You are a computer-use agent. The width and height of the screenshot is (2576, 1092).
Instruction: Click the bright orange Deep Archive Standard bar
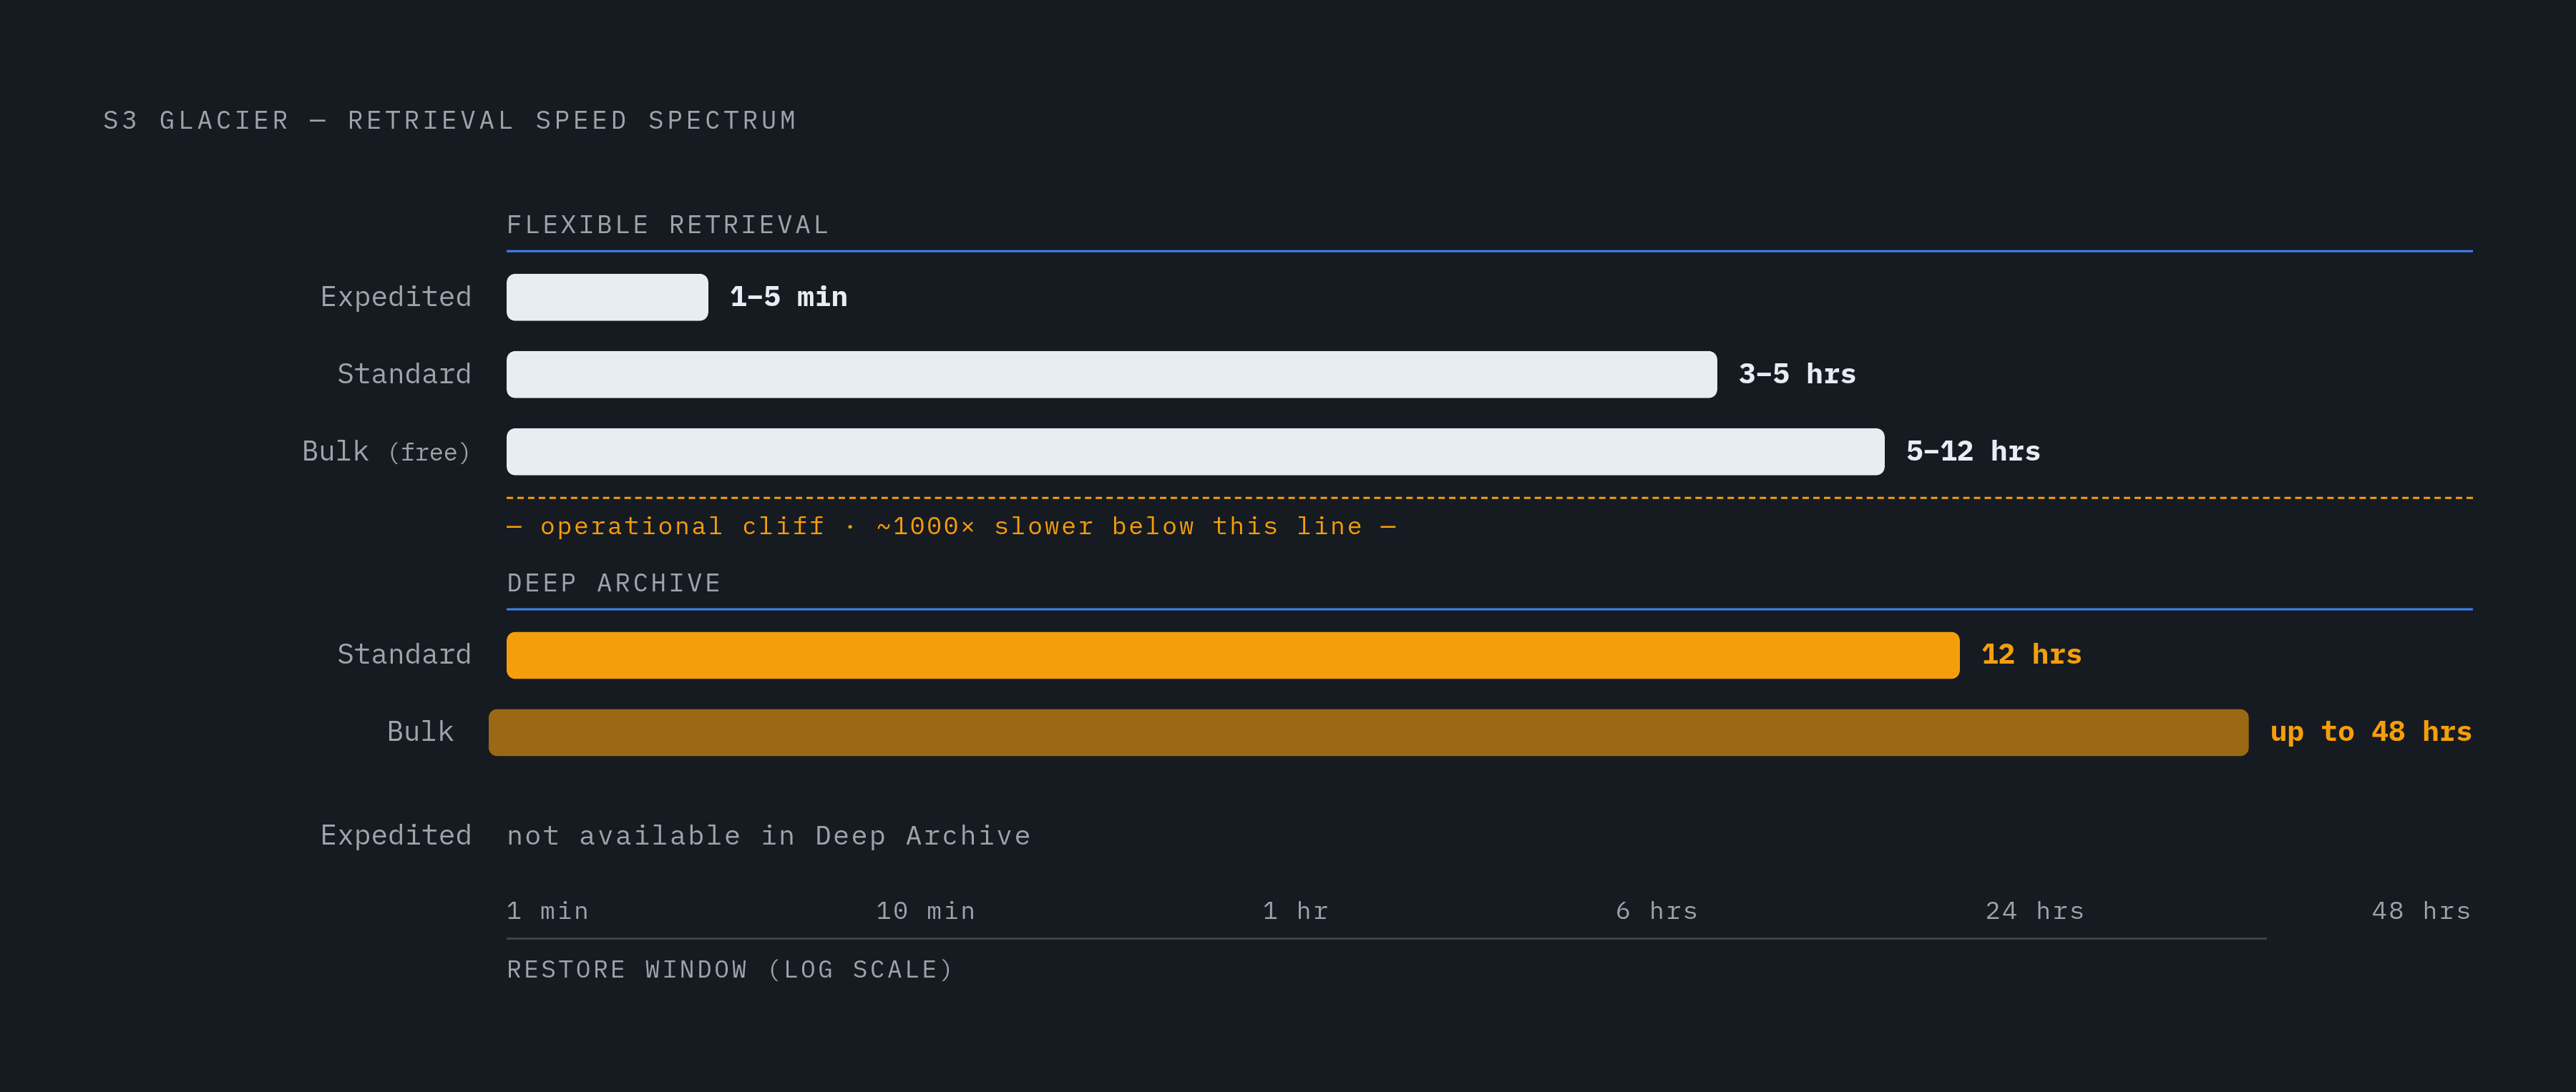(x=1233, y=654)
